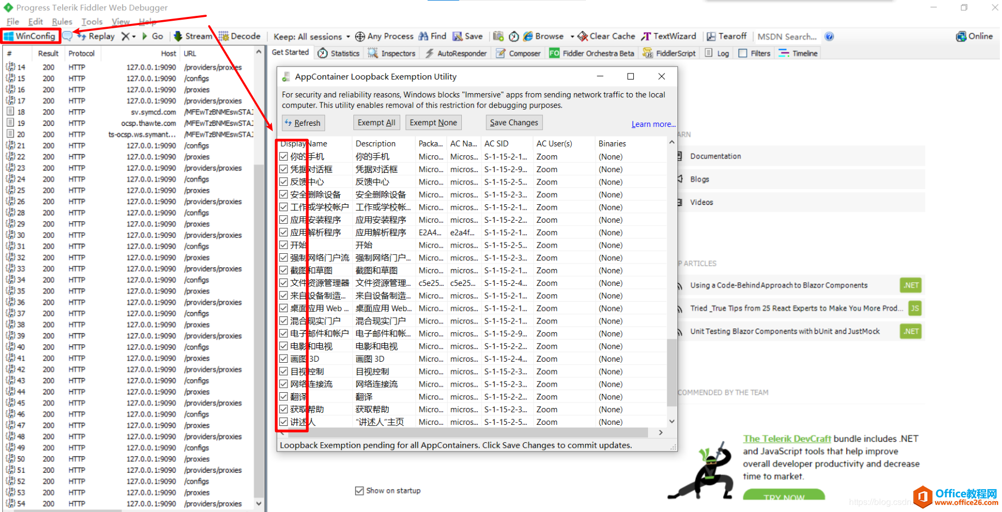This screenshot has height=512, width=1002.
Task: Open the Edit menu
Action: pyautogui.click(x=36, y=22)
